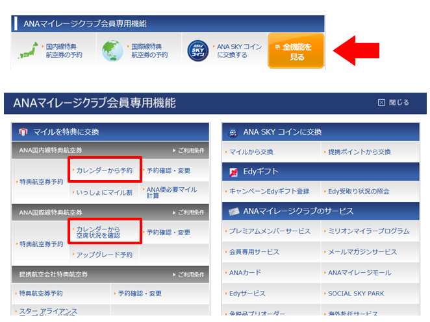Click the ANA SKY コインに交換 section header
430x322 pixels.
(x=321, y=132)
